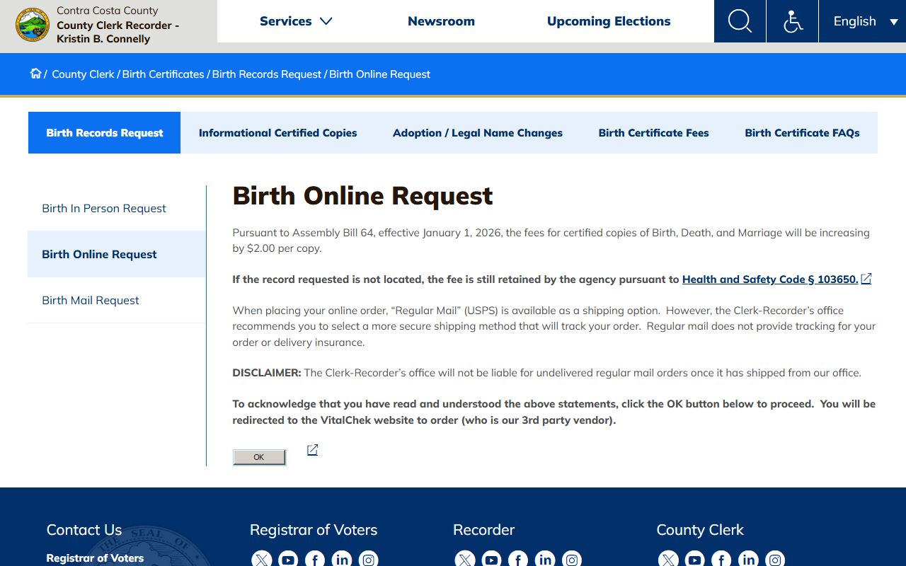Viewport: 906px width, 566px height.
Task: Open County Clerk YouTube icon
Action: tap(694, 560)
